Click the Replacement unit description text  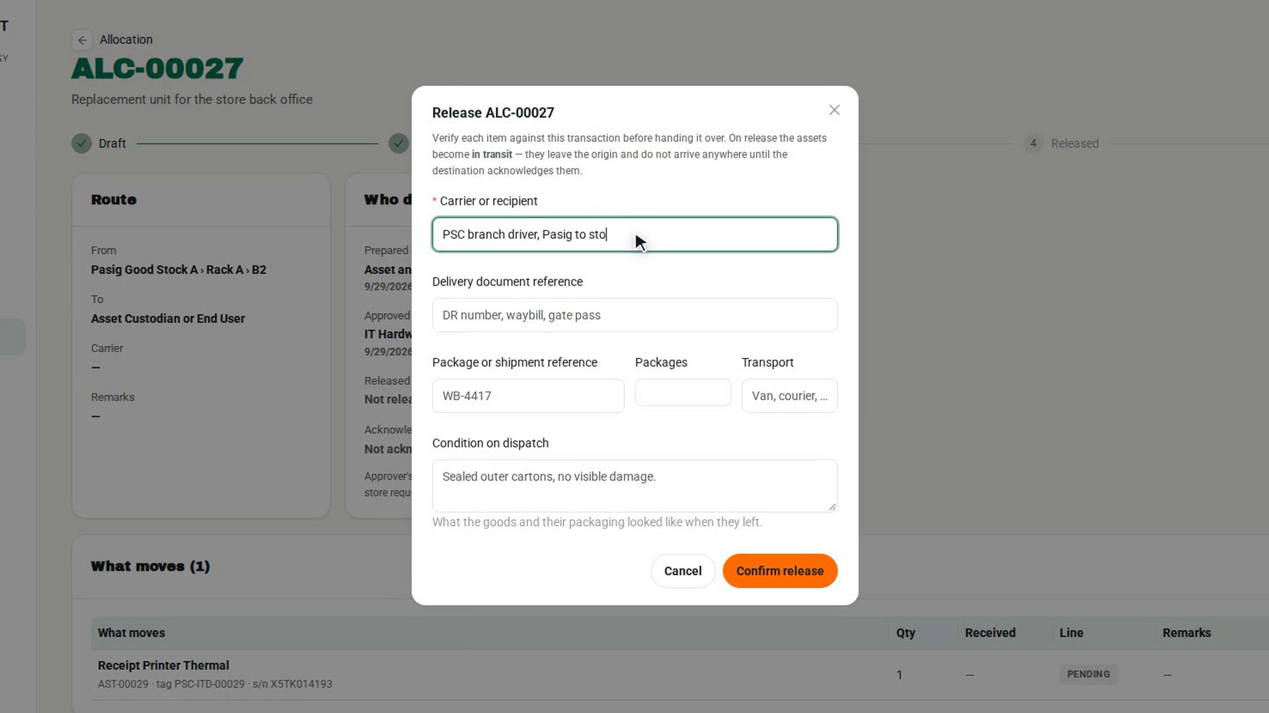pyautogui.click(x=192, y=100)
